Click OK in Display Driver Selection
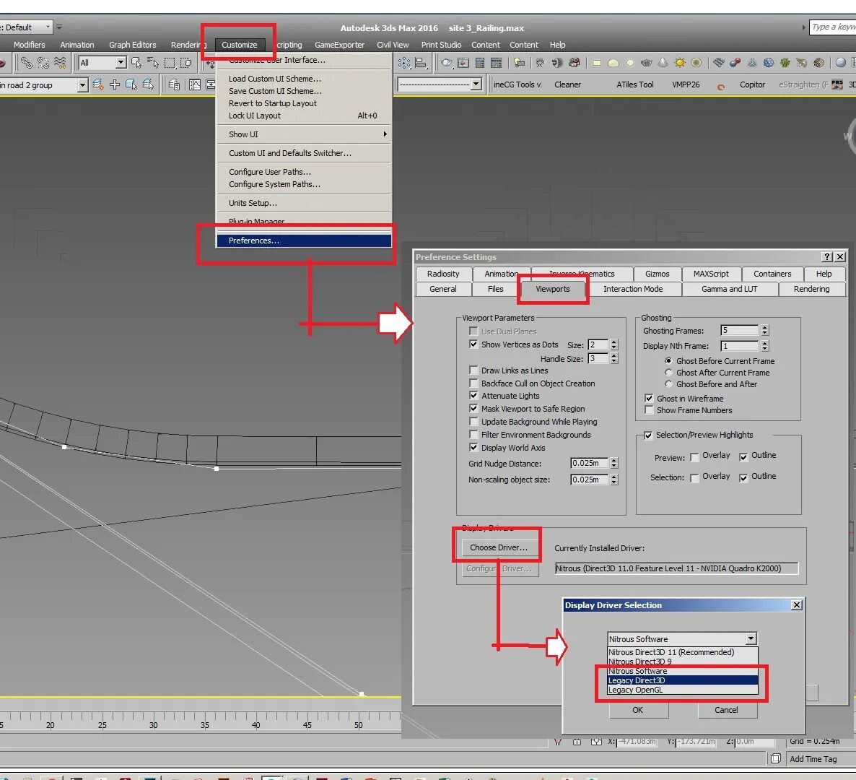 [637, 710]
